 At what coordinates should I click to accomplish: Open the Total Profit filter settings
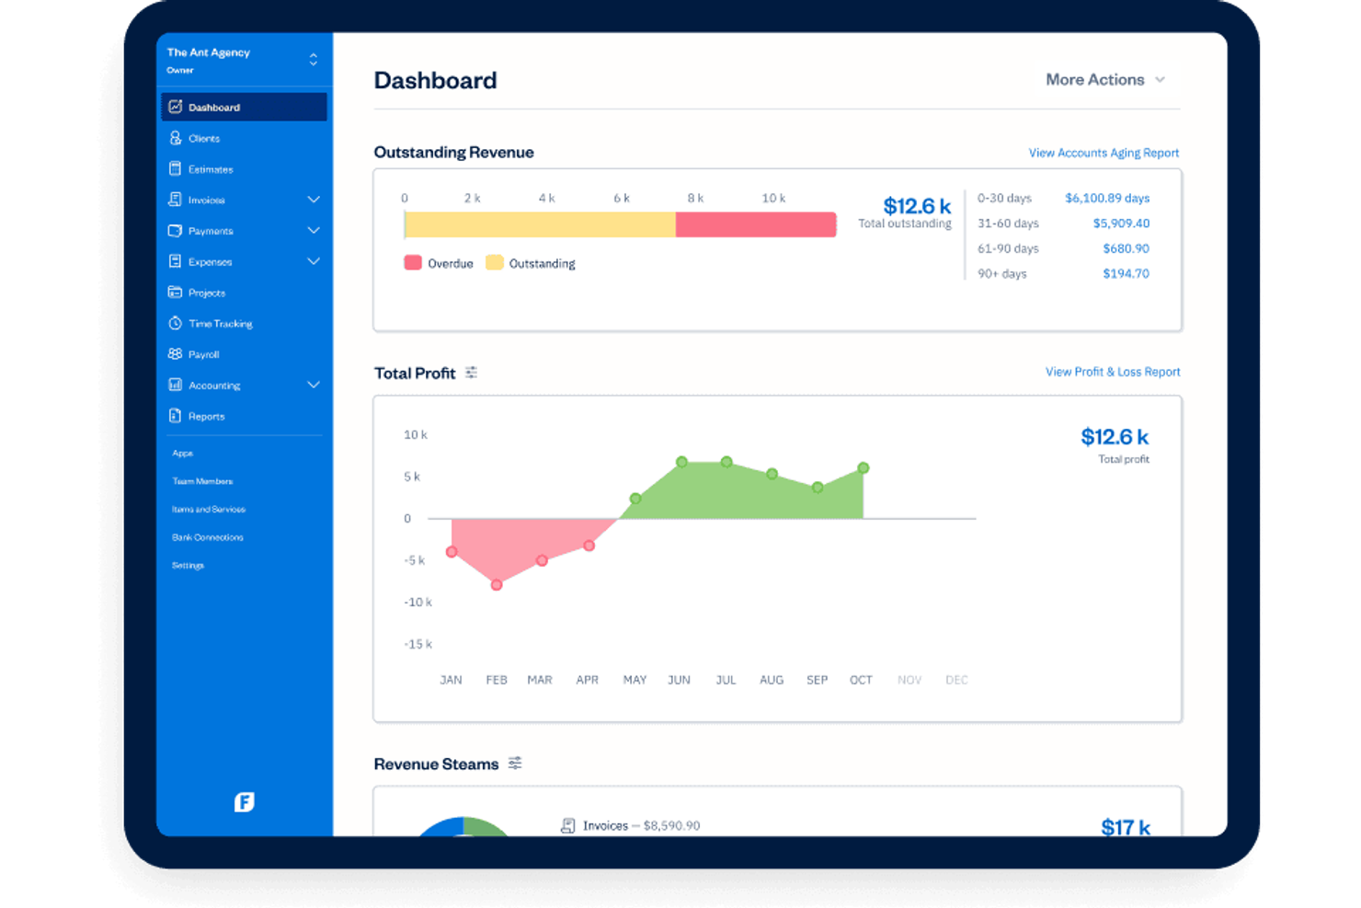click(472, 373)
